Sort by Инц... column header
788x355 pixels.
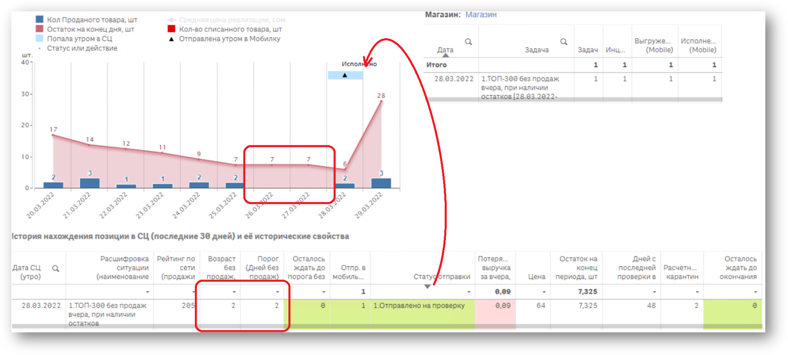(615, 50)
